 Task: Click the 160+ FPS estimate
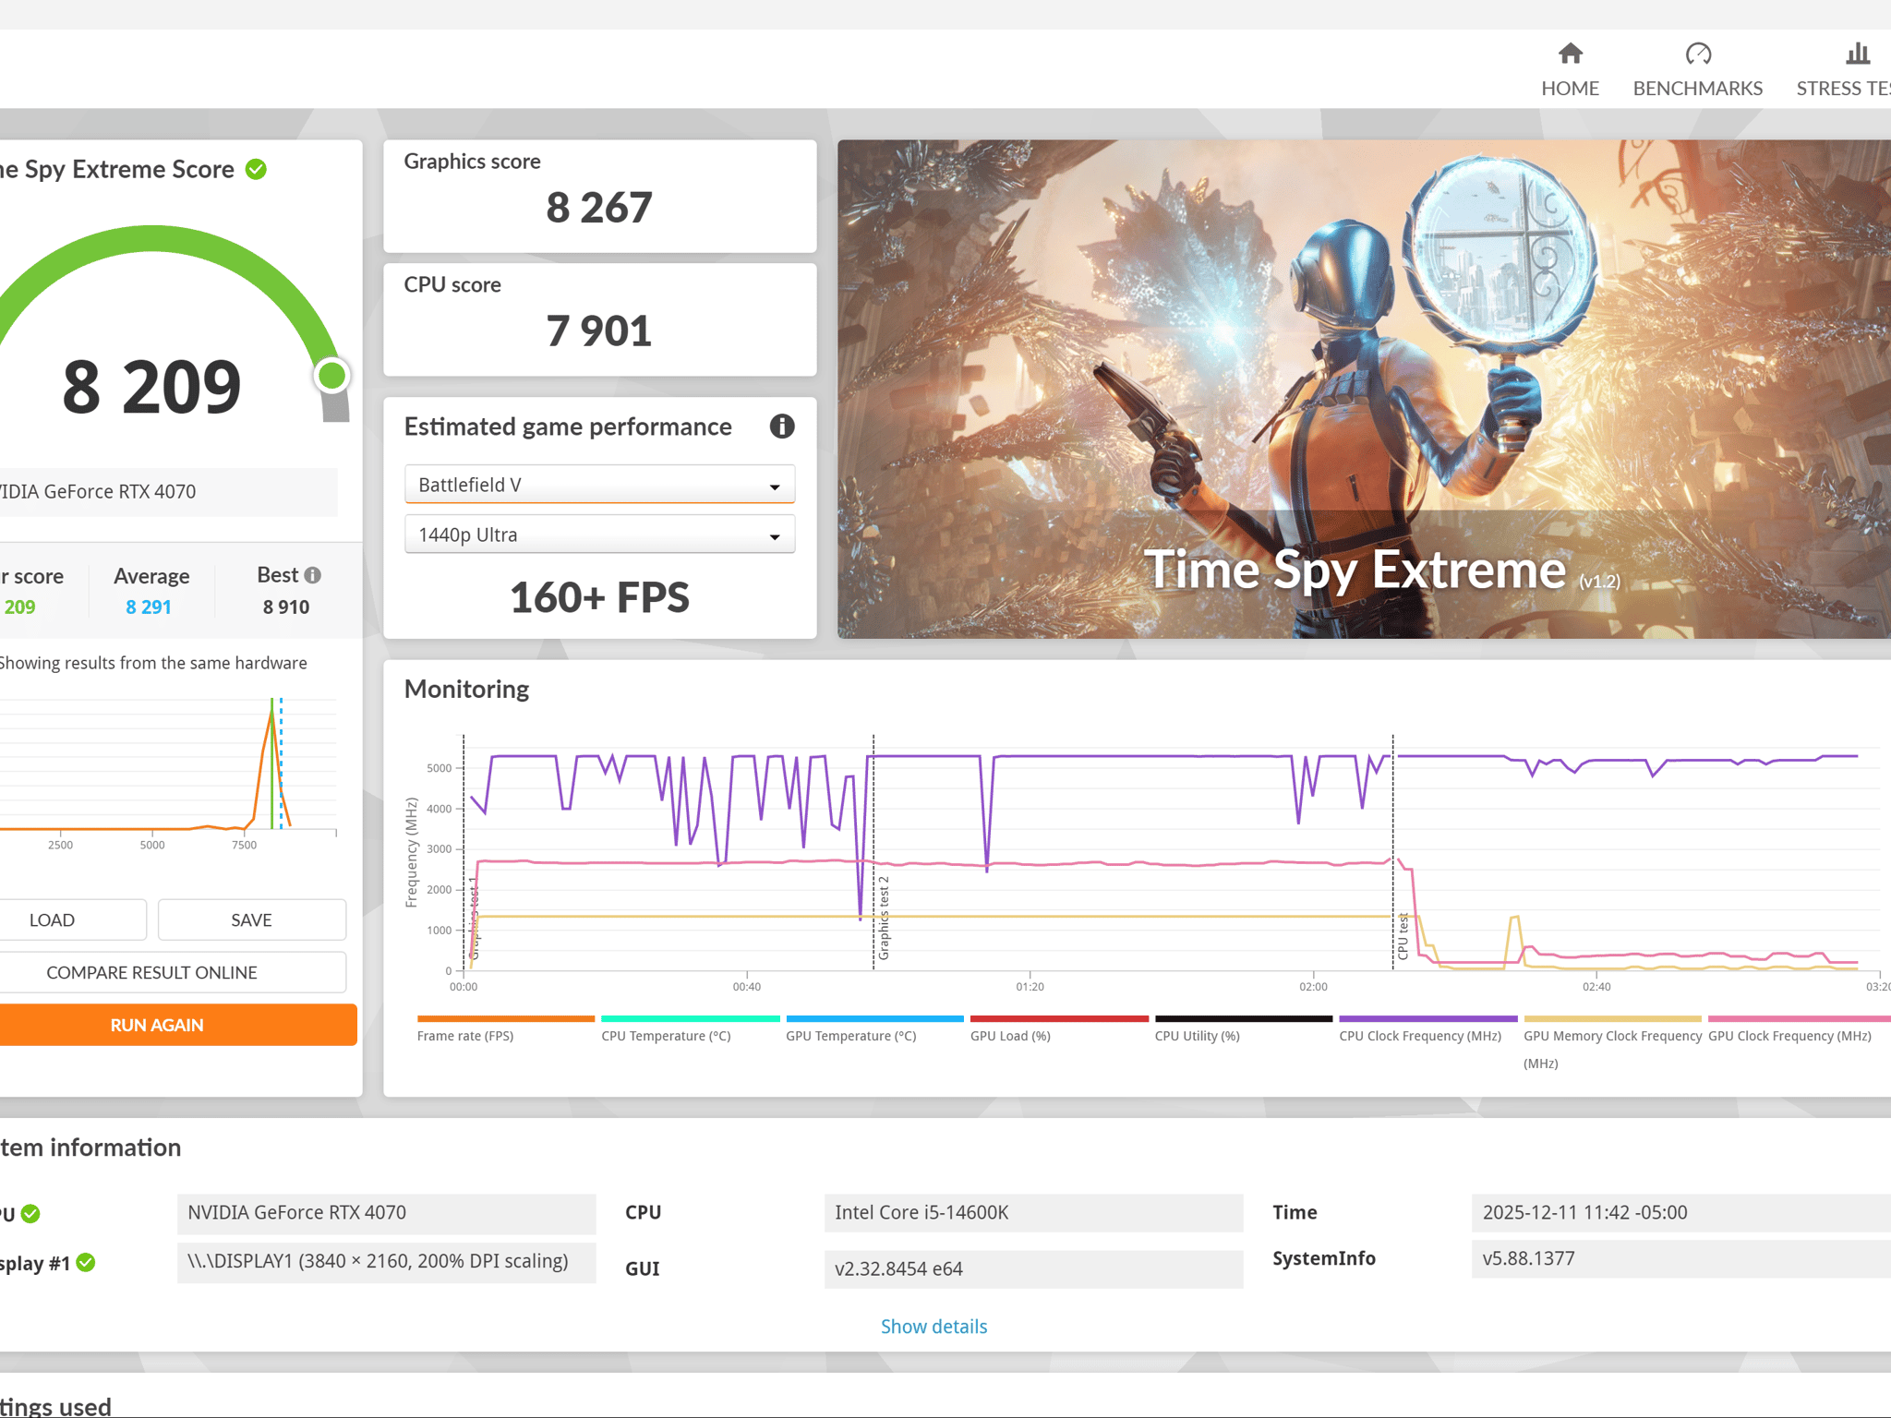599,597
